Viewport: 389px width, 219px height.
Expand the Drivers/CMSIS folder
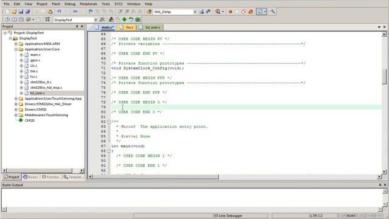click(x=16, y=109)
